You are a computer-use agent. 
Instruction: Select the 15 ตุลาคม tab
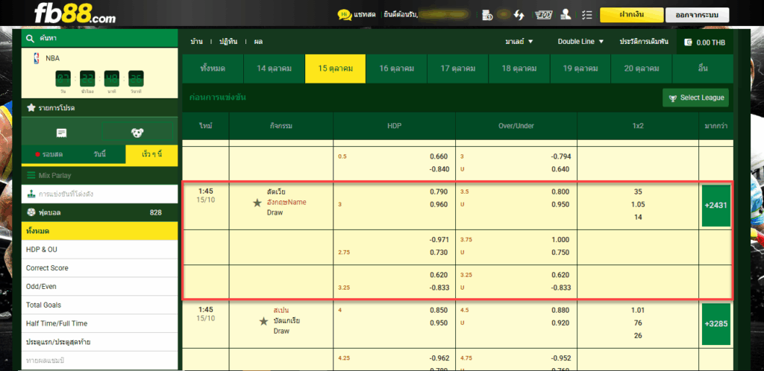pyautogui.click(x=335, y=69)
